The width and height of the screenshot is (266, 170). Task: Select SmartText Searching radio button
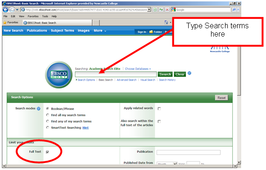click(x=48, y=127)
